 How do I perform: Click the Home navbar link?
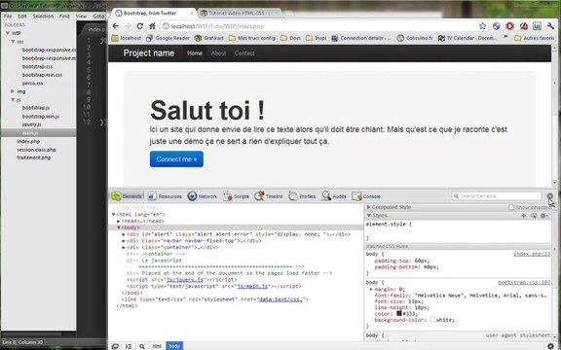point(195,53)
